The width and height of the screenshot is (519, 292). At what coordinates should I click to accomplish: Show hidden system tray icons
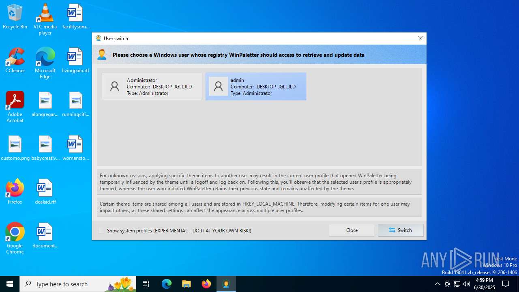437,284
